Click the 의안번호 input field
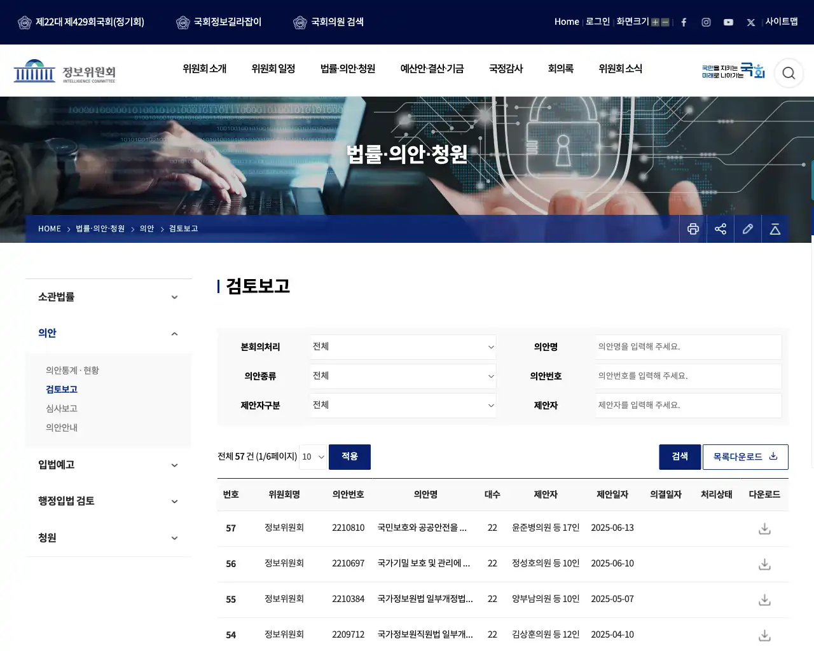The height and width of the screenshot is (651, 814). [689, 376]
